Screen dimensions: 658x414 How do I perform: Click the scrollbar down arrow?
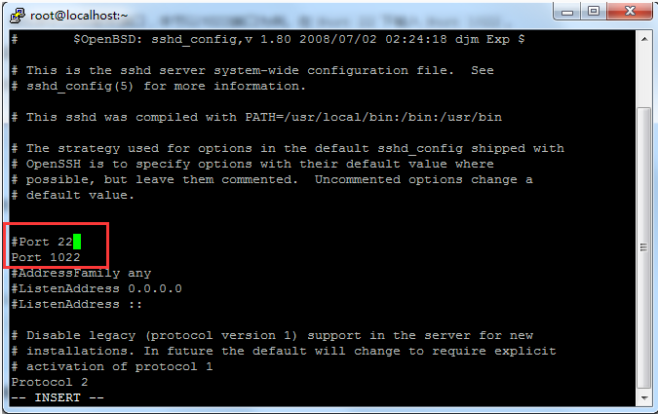pyautogui.click(x=643, y=398)
